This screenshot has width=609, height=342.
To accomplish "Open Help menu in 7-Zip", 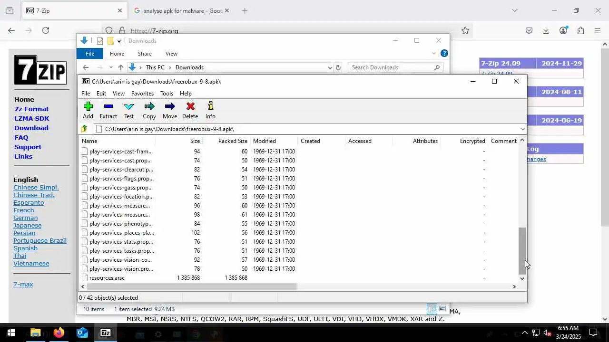I will (186, 94).
